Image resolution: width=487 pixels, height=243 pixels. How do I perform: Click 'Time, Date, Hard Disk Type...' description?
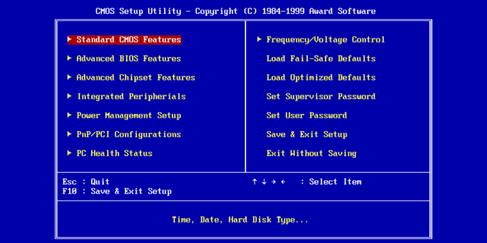point(240,220)
